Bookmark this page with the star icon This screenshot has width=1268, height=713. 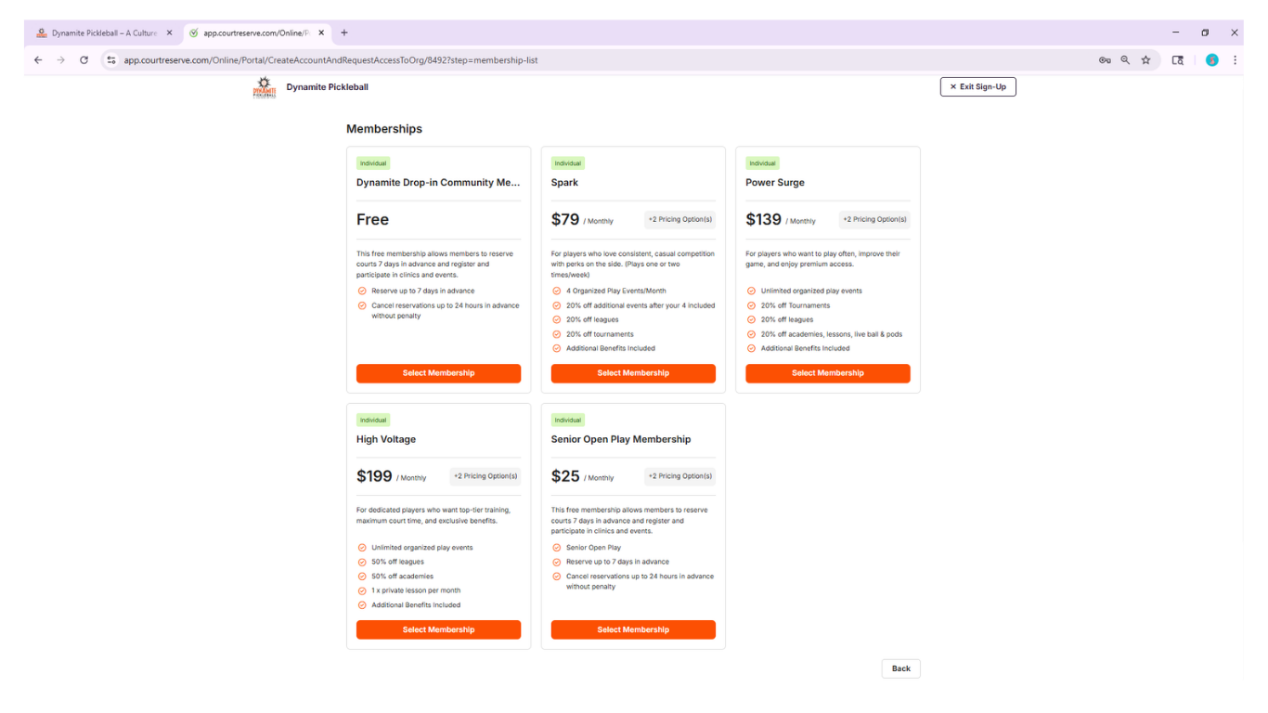1146,60
